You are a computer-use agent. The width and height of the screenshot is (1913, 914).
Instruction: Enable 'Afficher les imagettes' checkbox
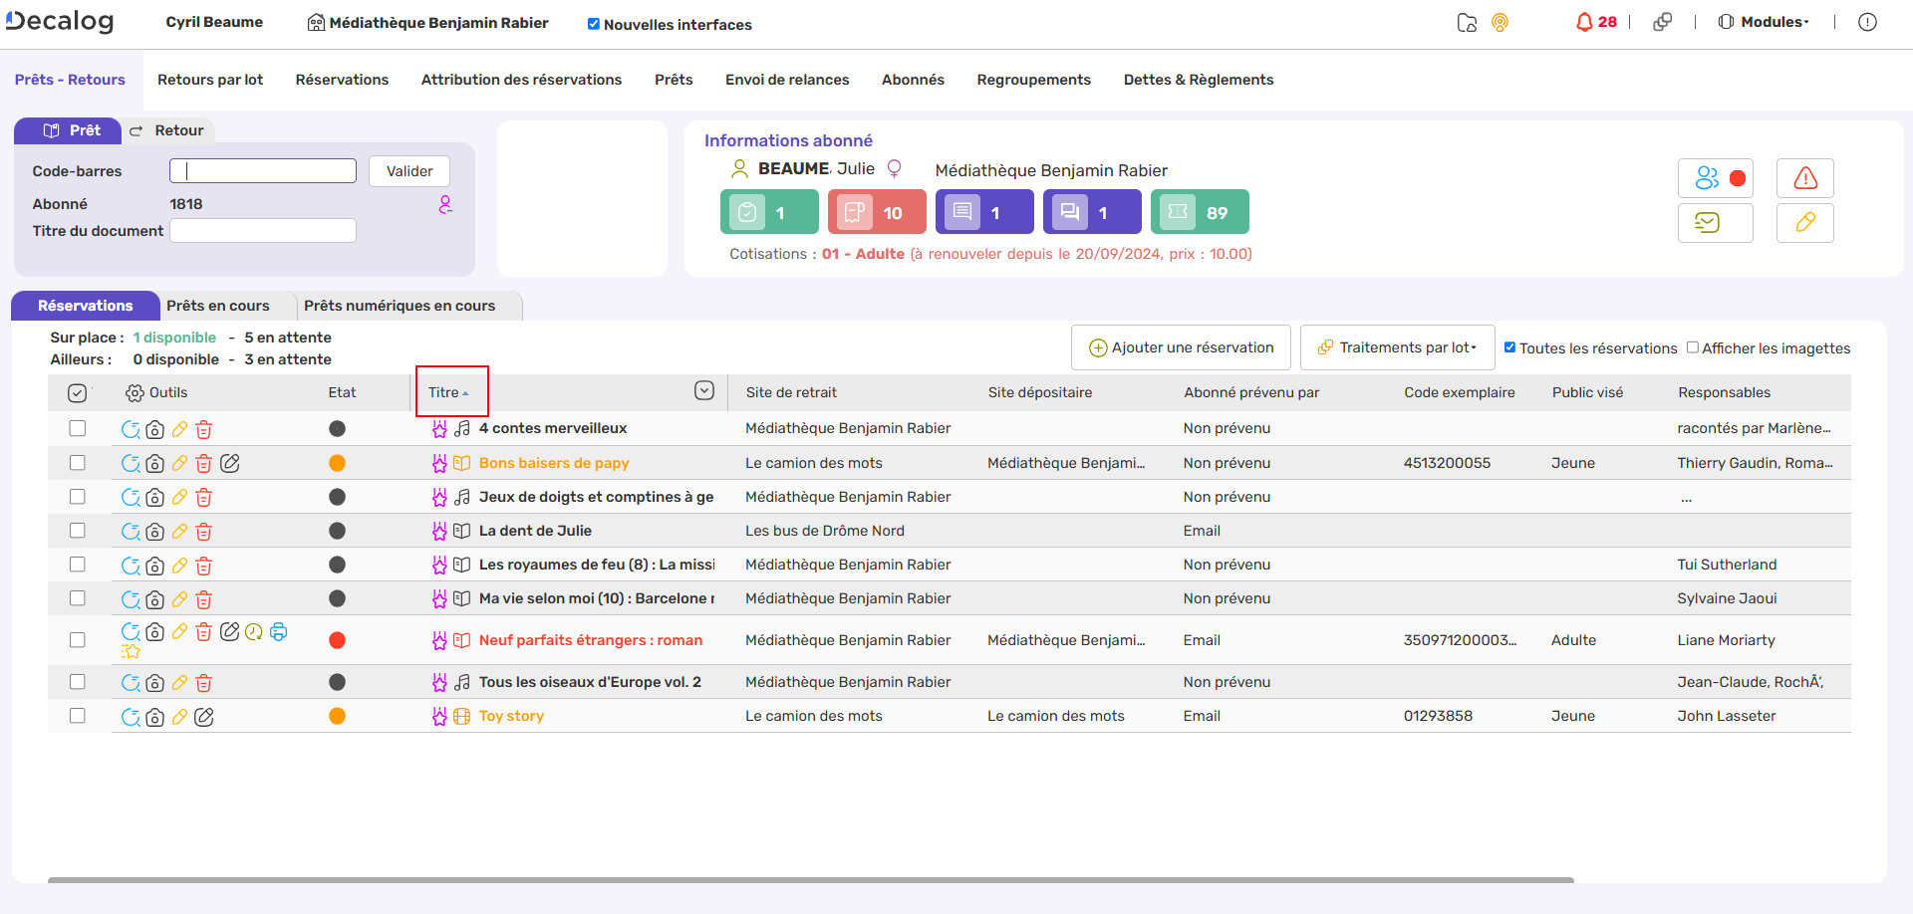coord(1692,347)
